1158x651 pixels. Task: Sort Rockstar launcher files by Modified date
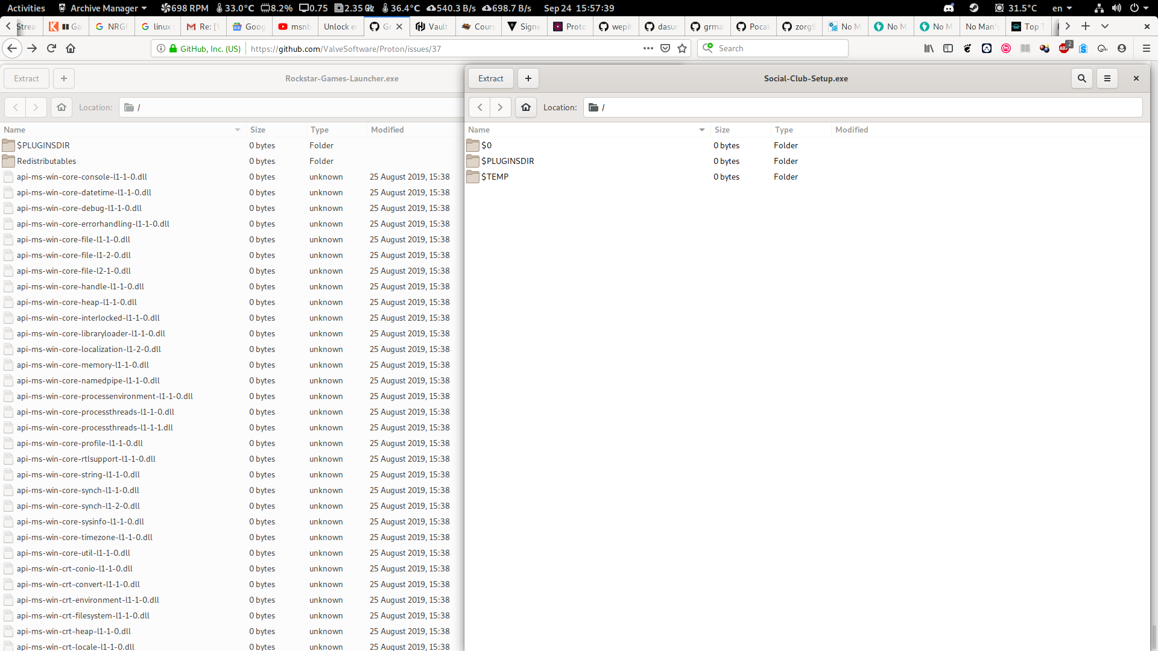(x=416, y=130)
